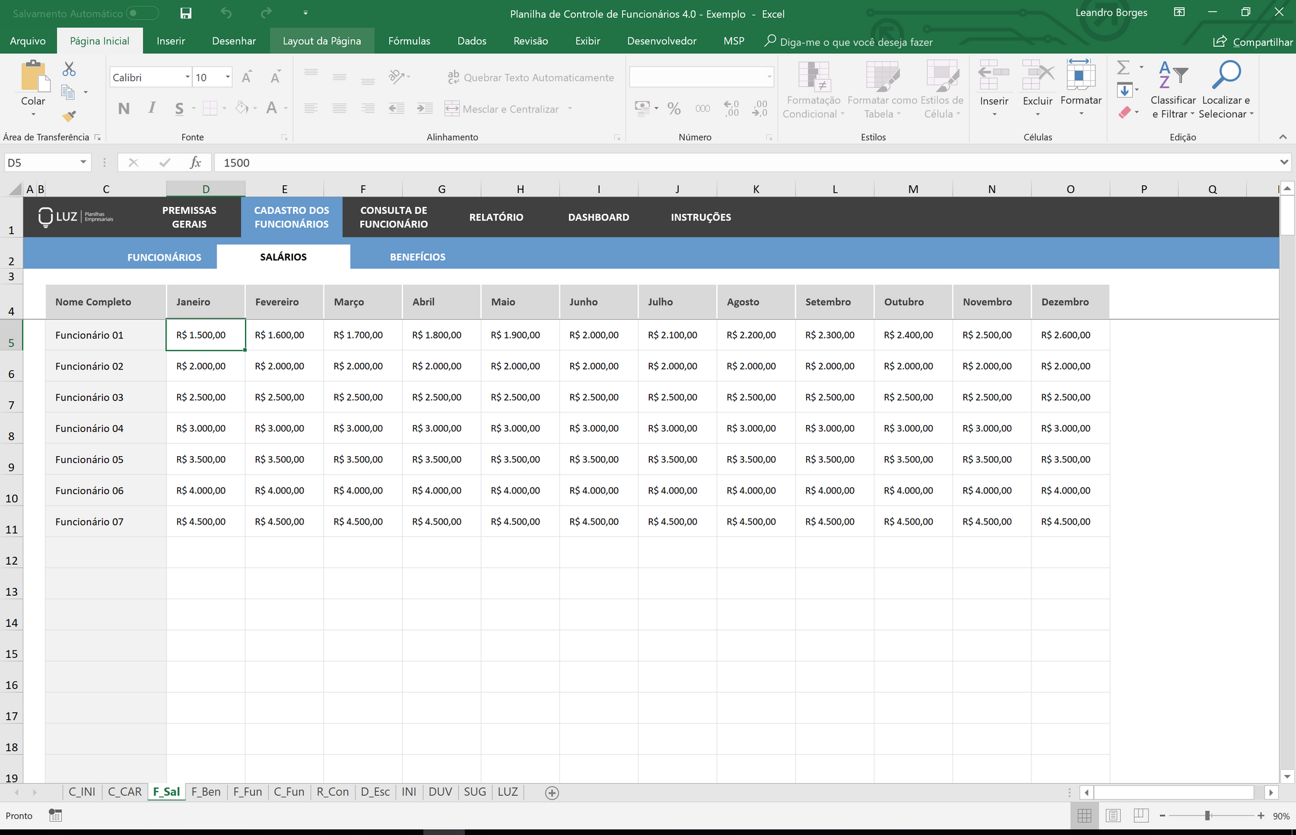Open the DASHBOARD navigation button
The width and height of the screenshot is (1296, 835).
coord(598,217)
